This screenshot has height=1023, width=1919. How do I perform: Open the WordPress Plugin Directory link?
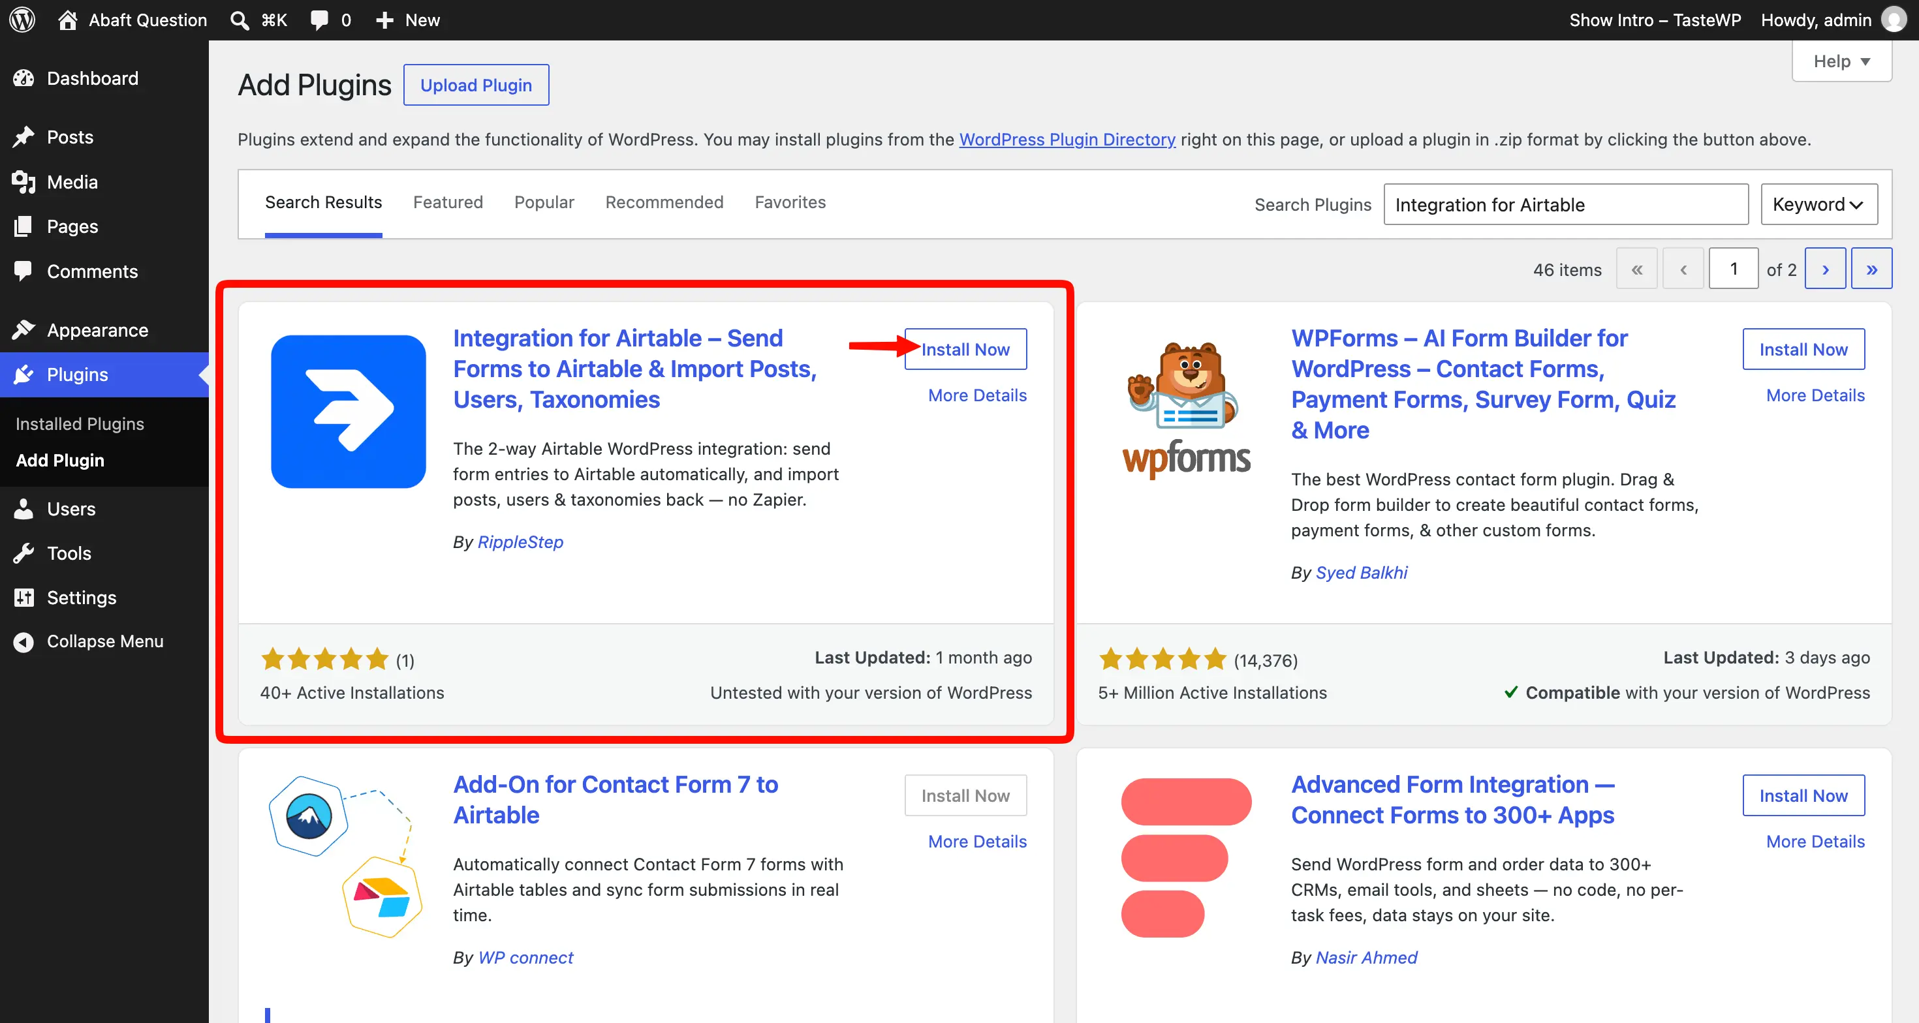(1067, 139)
